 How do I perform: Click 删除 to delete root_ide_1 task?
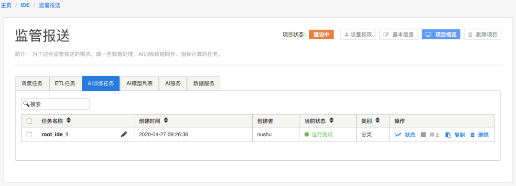click(479, 135)
